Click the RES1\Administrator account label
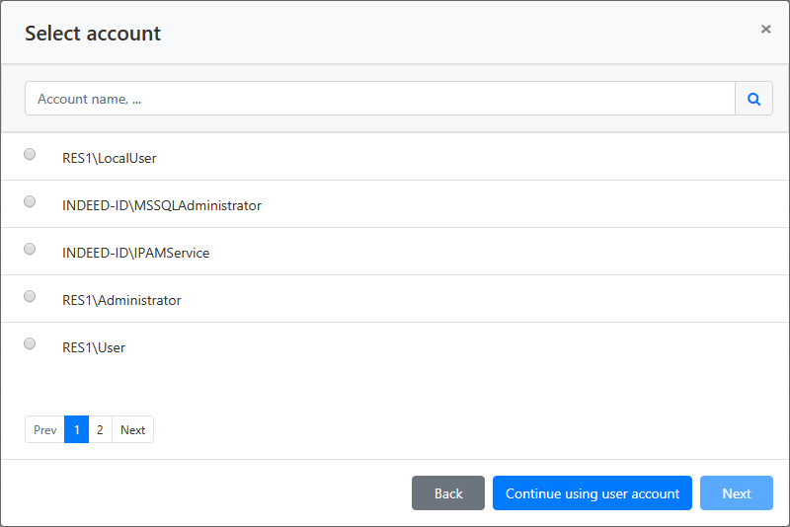The height and width of the screenshot is (527, 790). [121, 300]
